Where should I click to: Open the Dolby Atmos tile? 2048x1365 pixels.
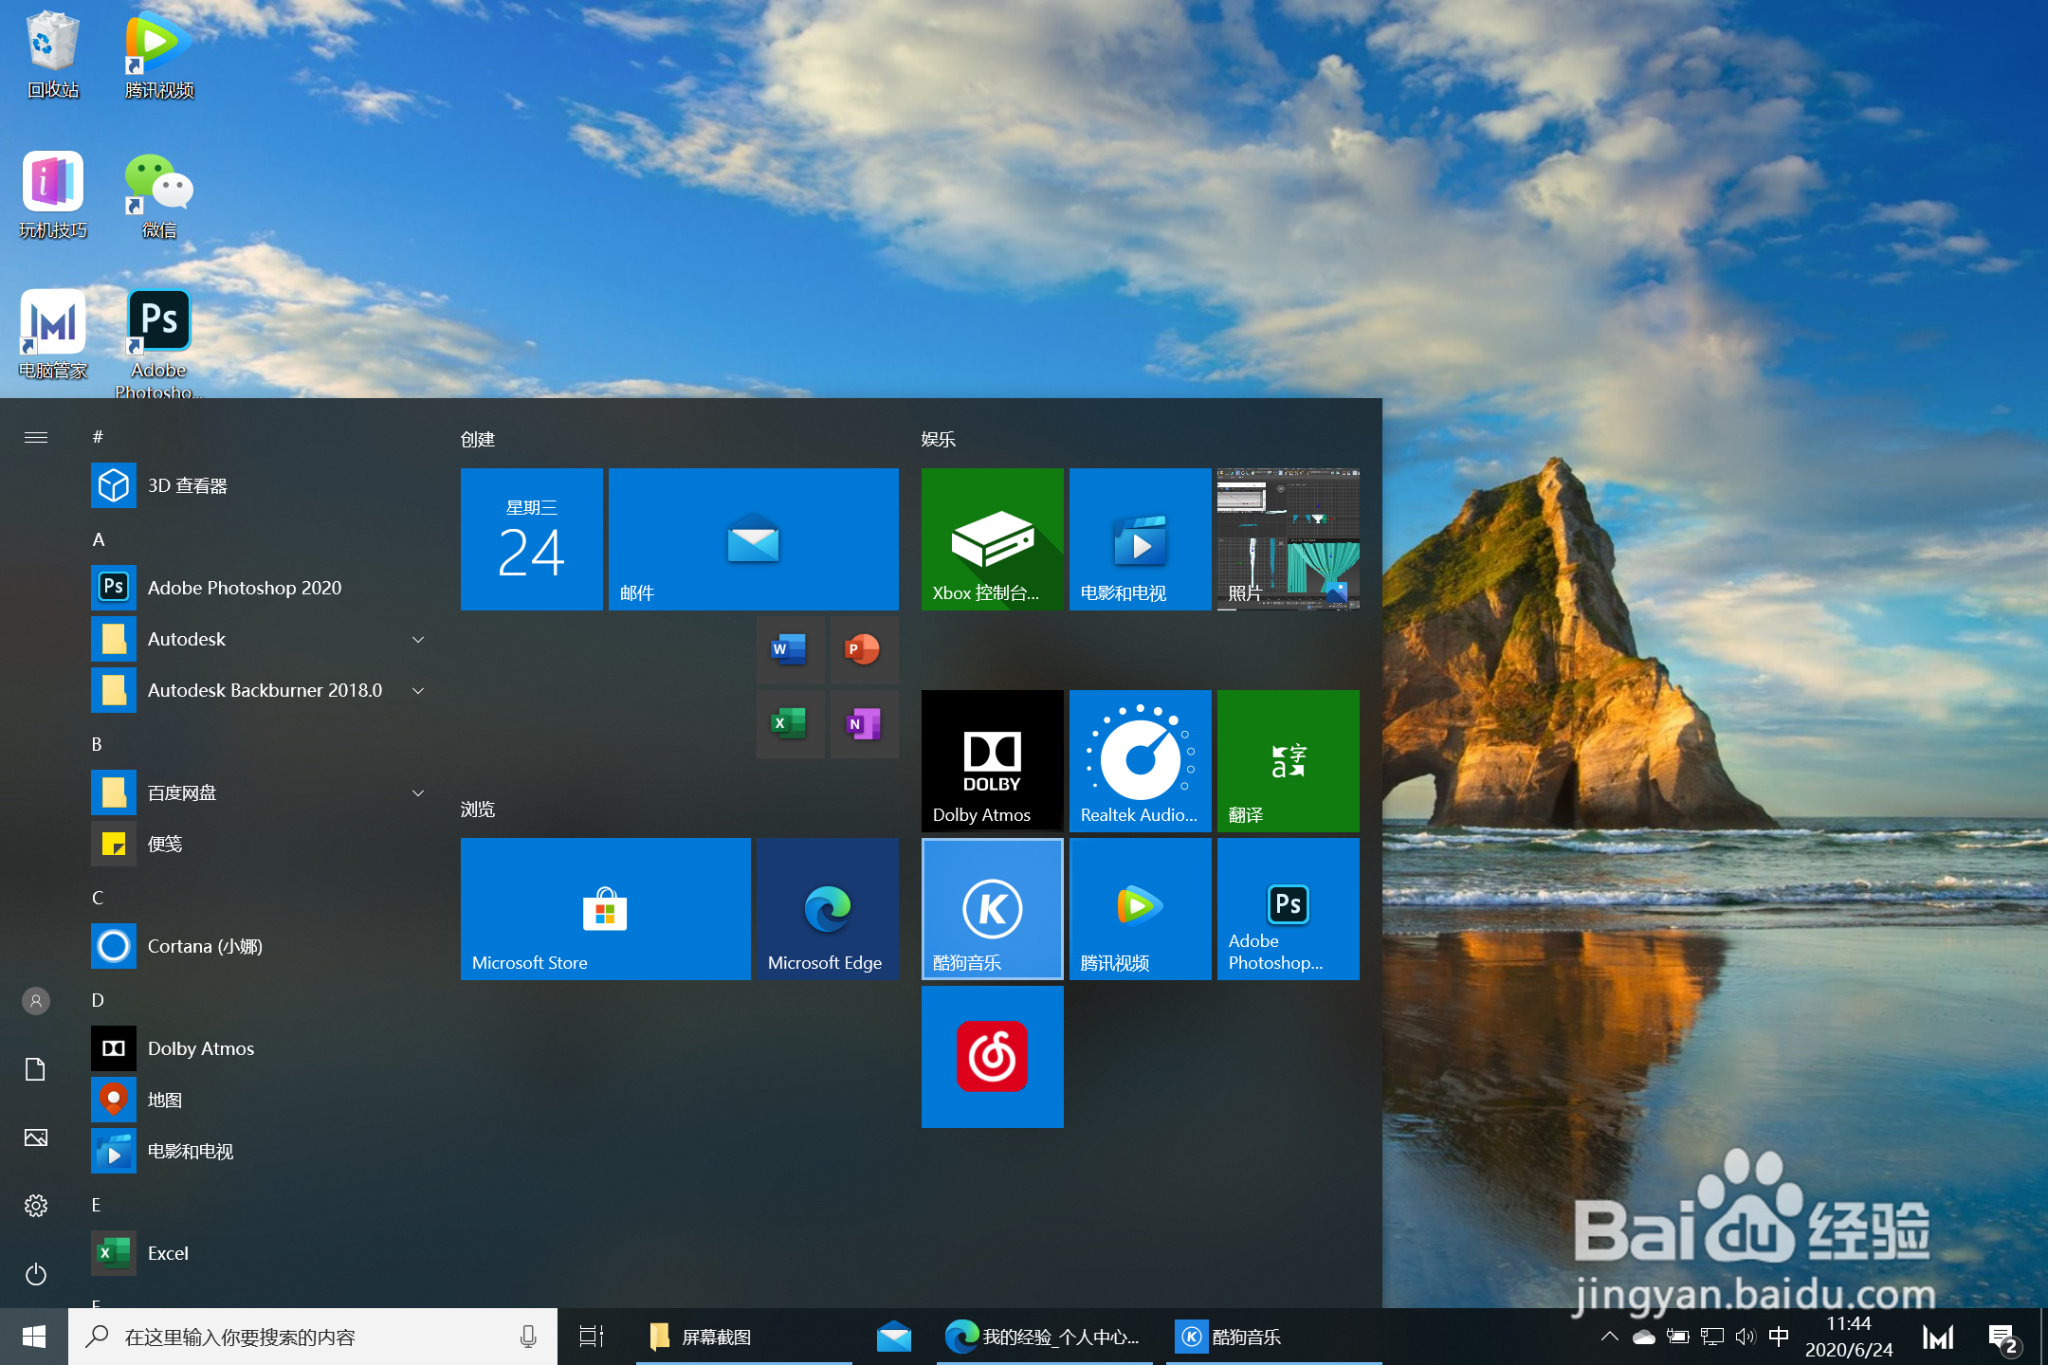[992, 760]
